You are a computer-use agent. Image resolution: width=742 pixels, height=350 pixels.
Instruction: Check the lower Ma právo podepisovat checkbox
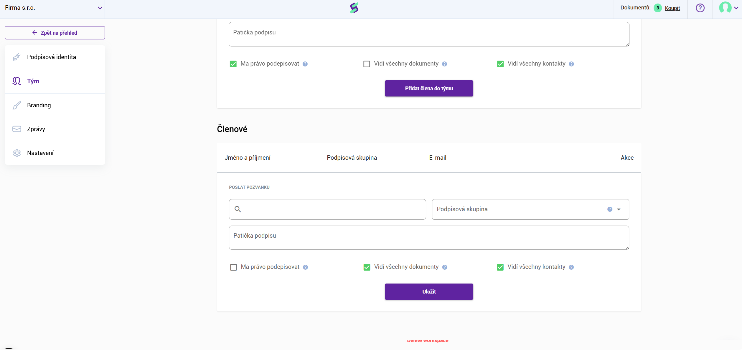point(233,267)
